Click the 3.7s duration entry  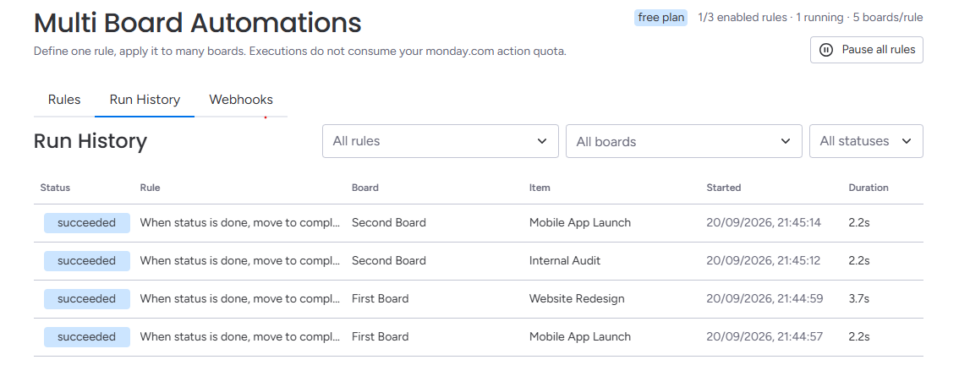[858, 299]
